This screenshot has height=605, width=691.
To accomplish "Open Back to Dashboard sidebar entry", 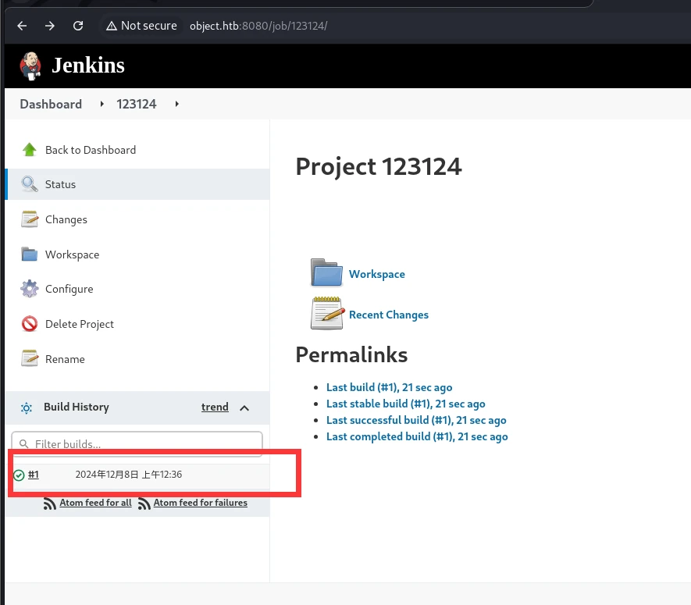I will tap(91, 150).
